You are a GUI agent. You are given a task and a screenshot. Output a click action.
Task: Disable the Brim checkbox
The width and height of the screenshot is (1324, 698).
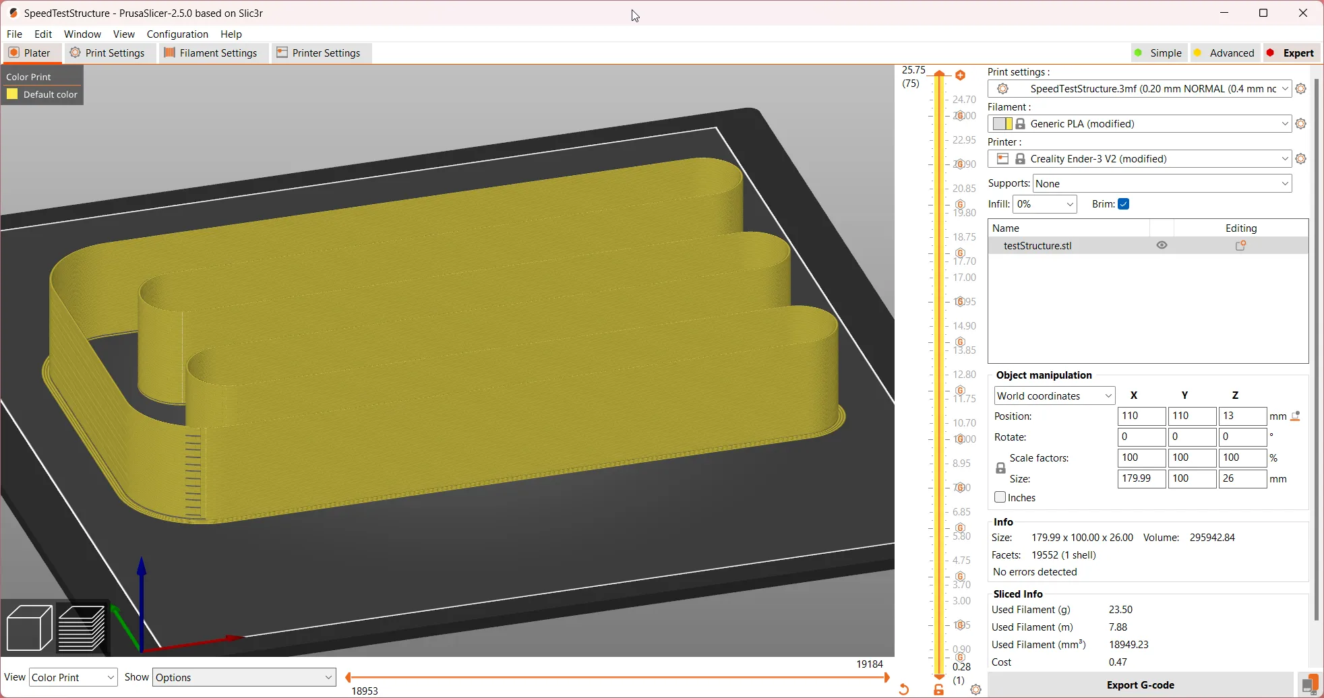click(x=1122, y=203)
